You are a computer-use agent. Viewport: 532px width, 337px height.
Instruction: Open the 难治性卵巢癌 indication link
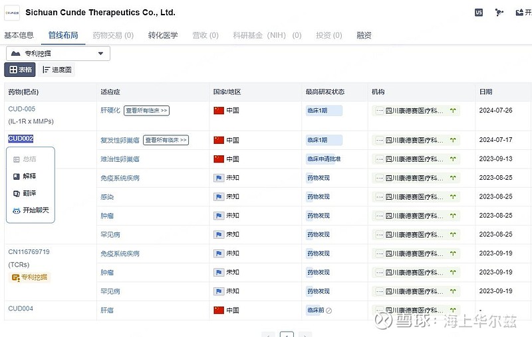(120, 159)
